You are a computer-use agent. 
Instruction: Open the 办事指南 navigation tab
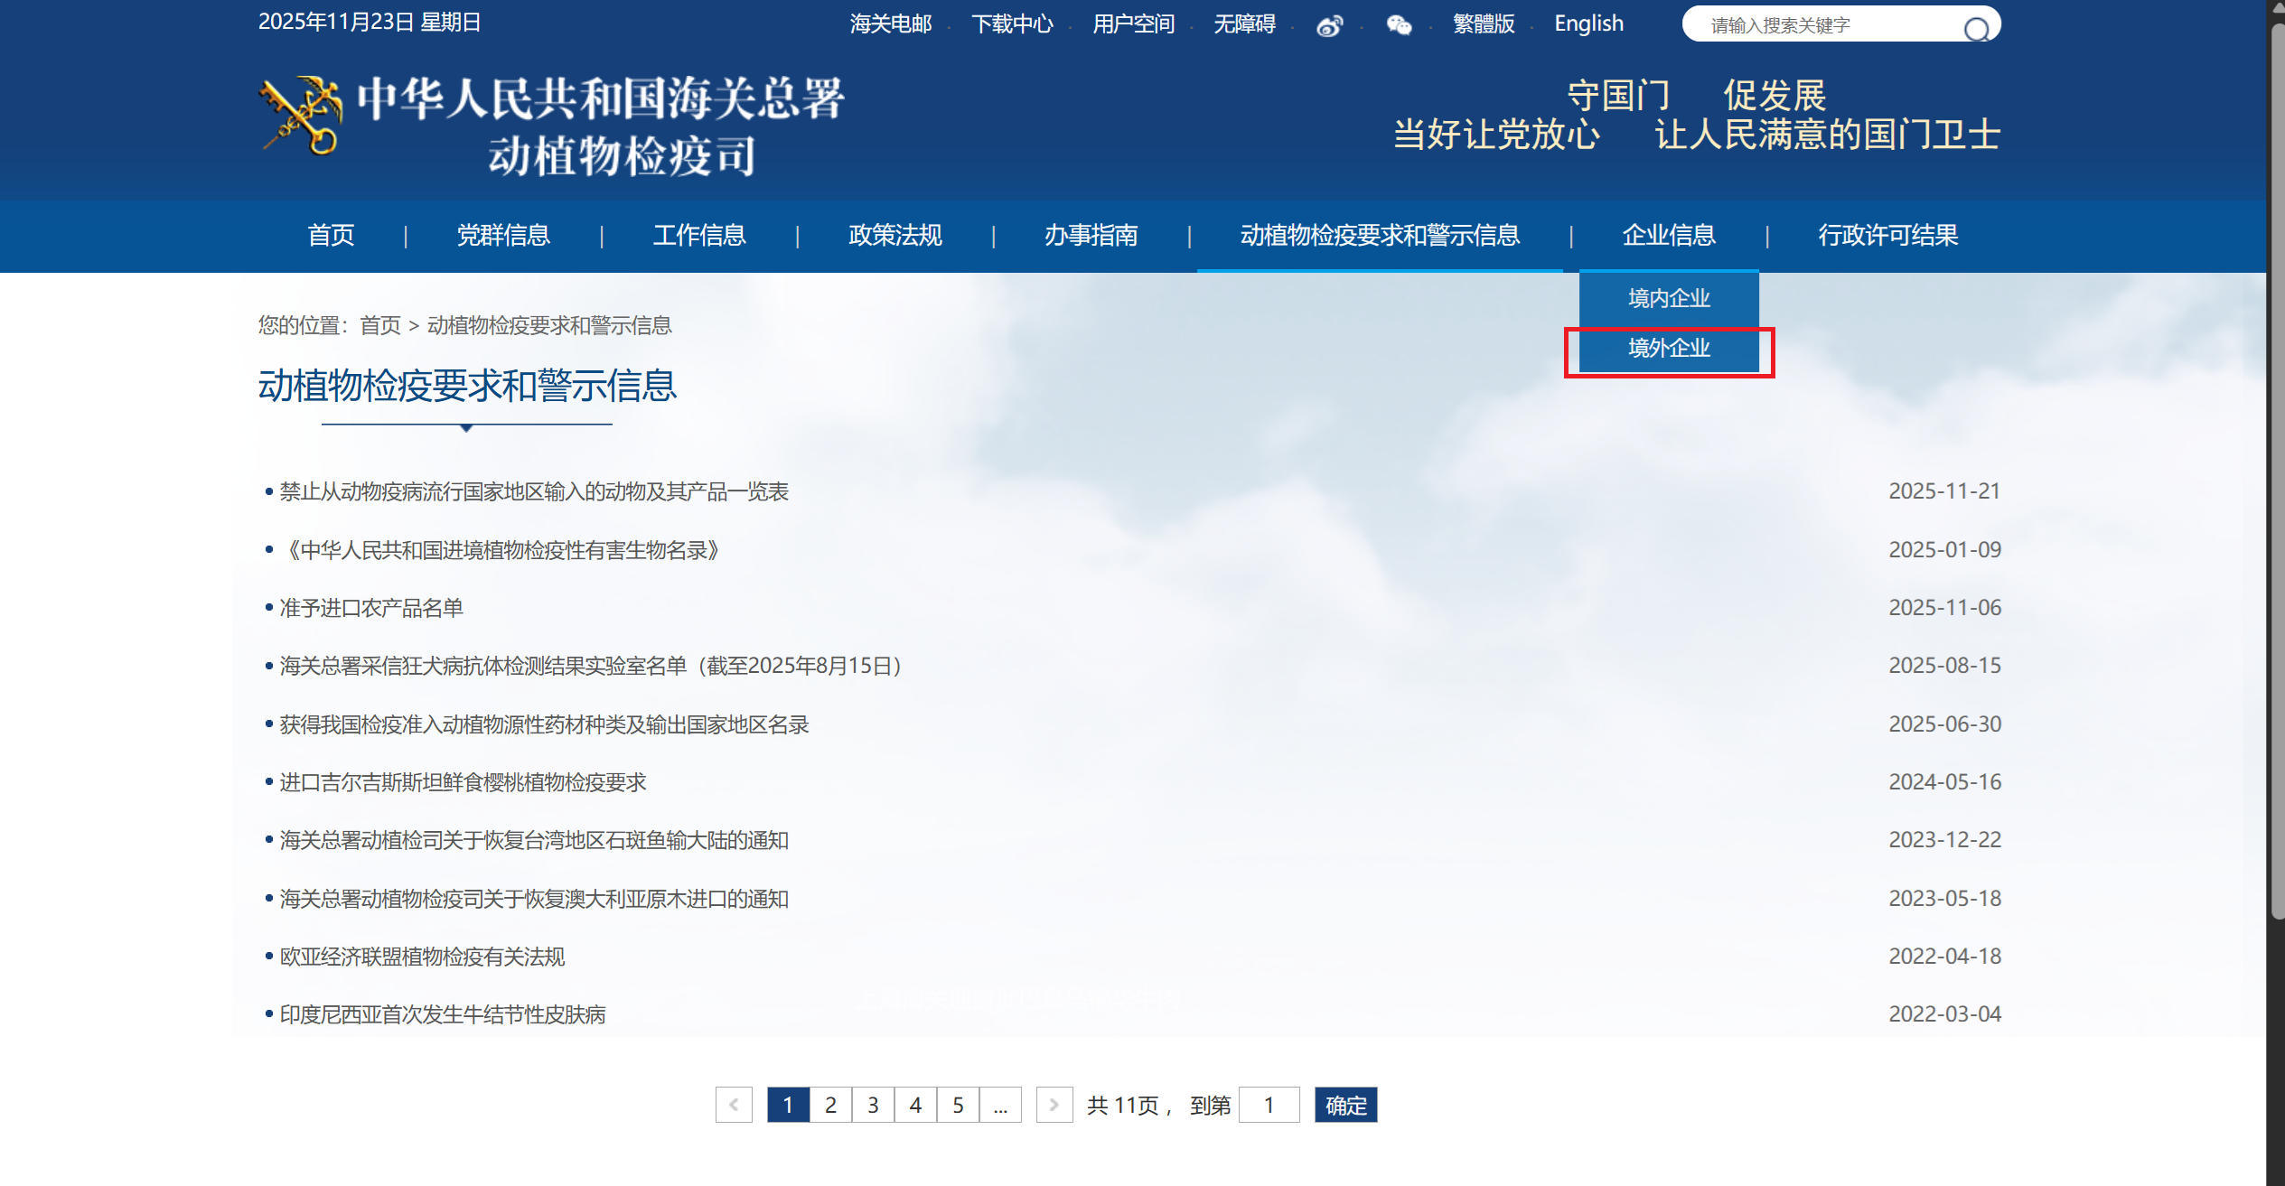[x=1091, y=236]
